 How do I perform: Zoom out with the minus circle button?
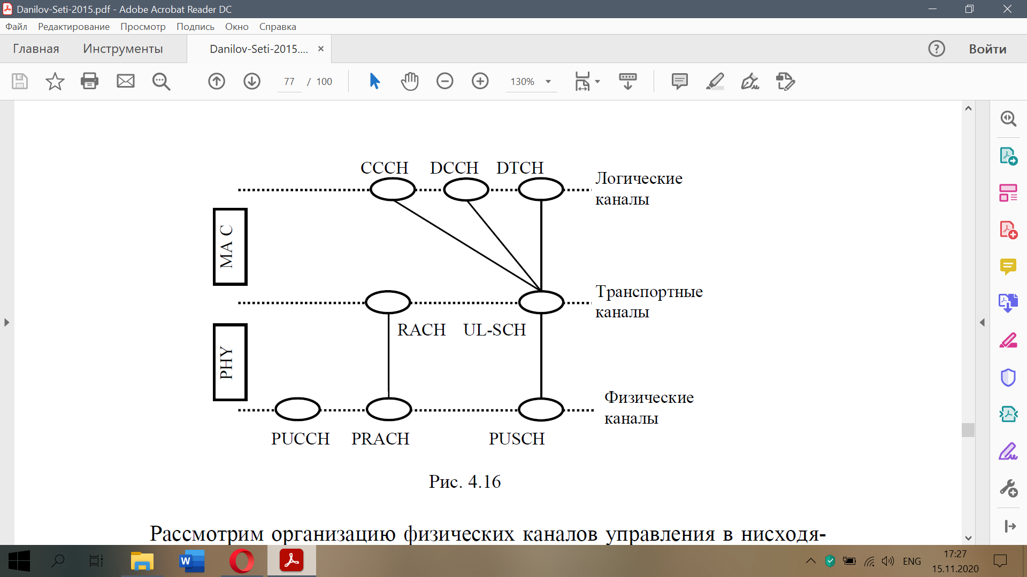click(445, 81)
